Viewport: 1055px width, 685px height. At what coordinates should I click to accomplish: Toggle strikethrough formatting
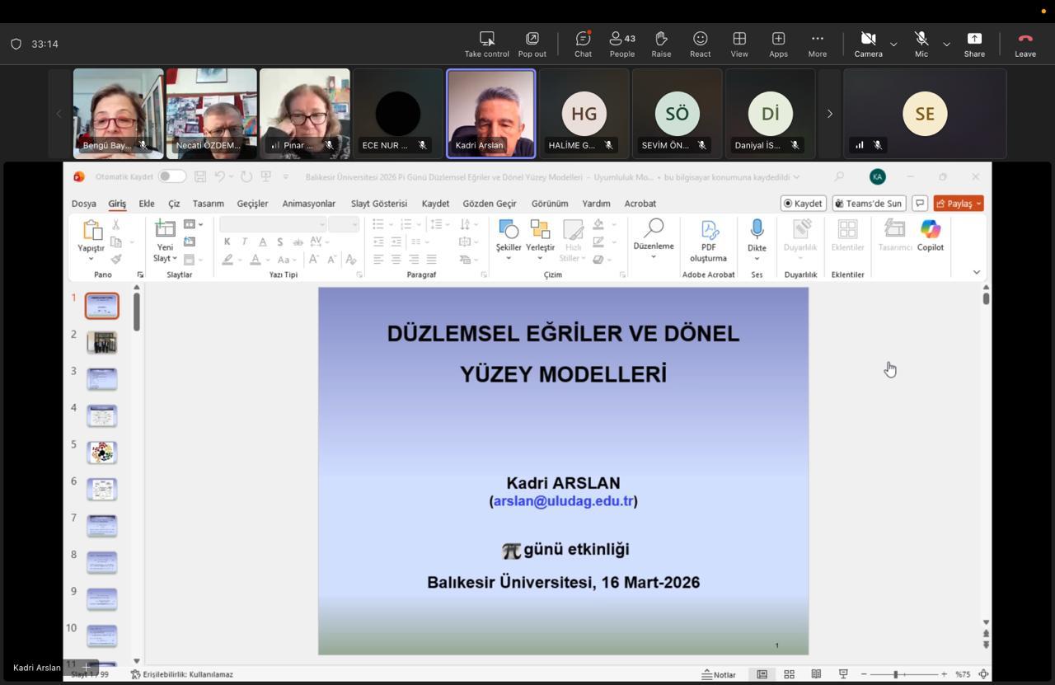(298, 242)
